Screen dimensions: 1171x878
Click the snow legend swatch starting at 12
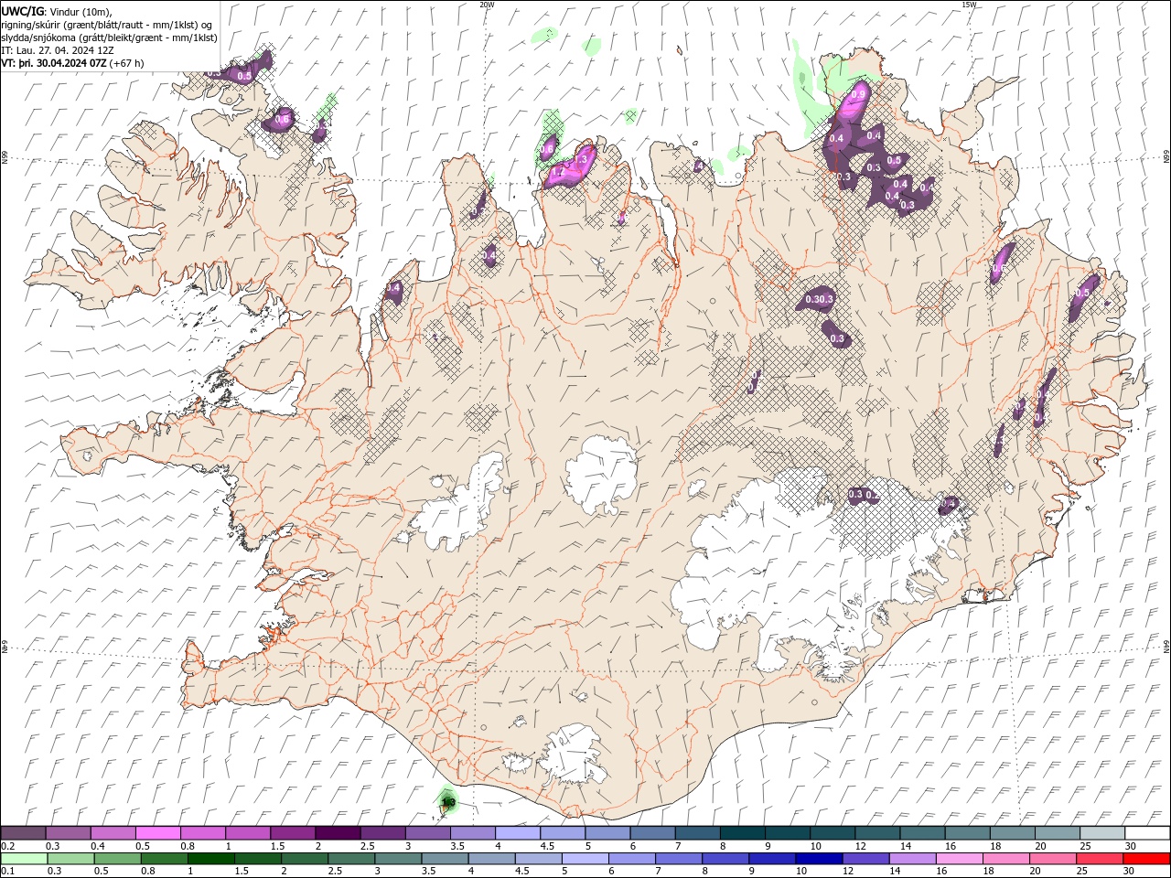coord(876,833)
